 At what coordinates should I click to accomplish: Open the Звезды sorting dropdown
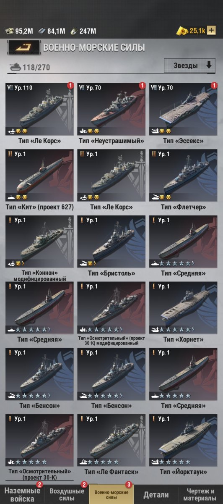(189, 66)
